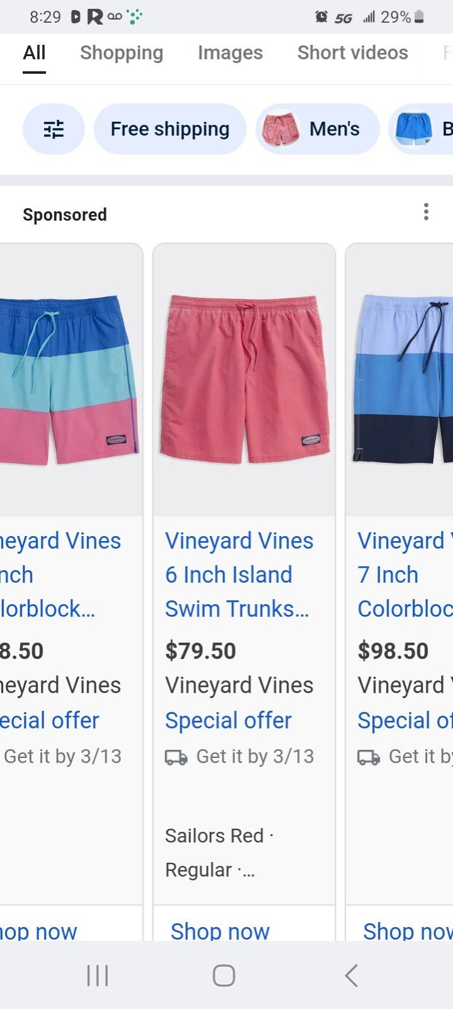
Task: Tap the Android back arrow
Action: (352, 976)
